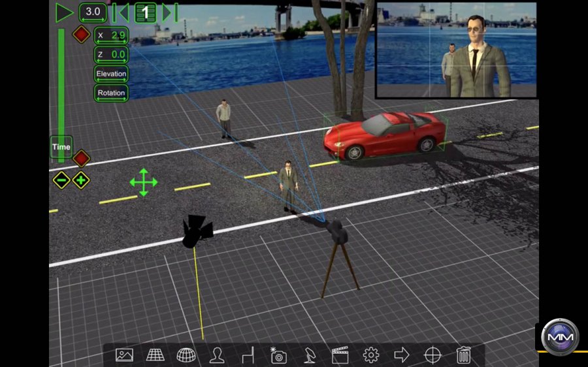
Task: Remove keyframe with yellow minus diamond
Action: coord(61,180)
